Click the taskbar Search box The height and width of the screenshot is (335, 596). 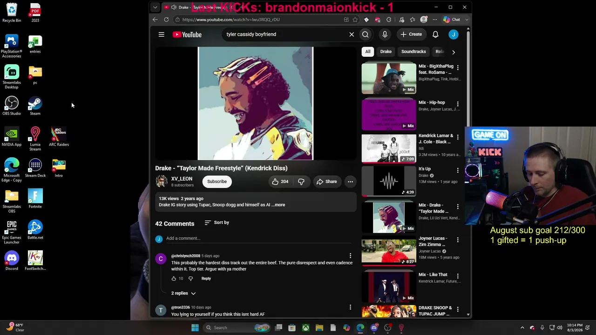pos(238,328)
